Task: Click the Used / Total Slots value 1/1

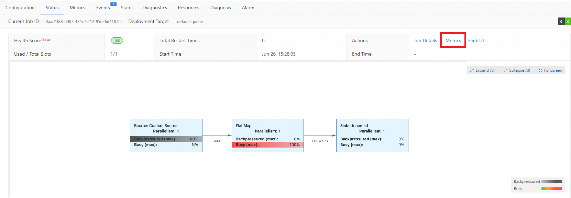Action: click(x=114, y=54)
